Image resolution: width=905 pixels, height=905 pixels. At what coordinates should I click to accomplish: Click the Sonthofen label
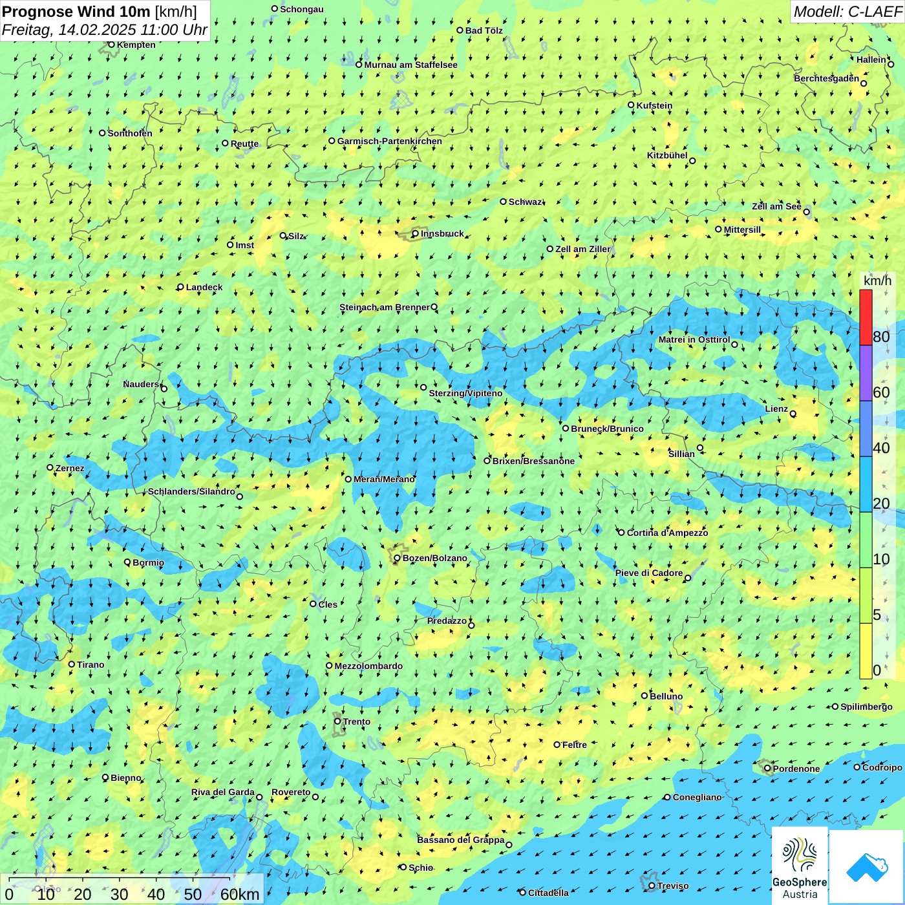[129, 133]
